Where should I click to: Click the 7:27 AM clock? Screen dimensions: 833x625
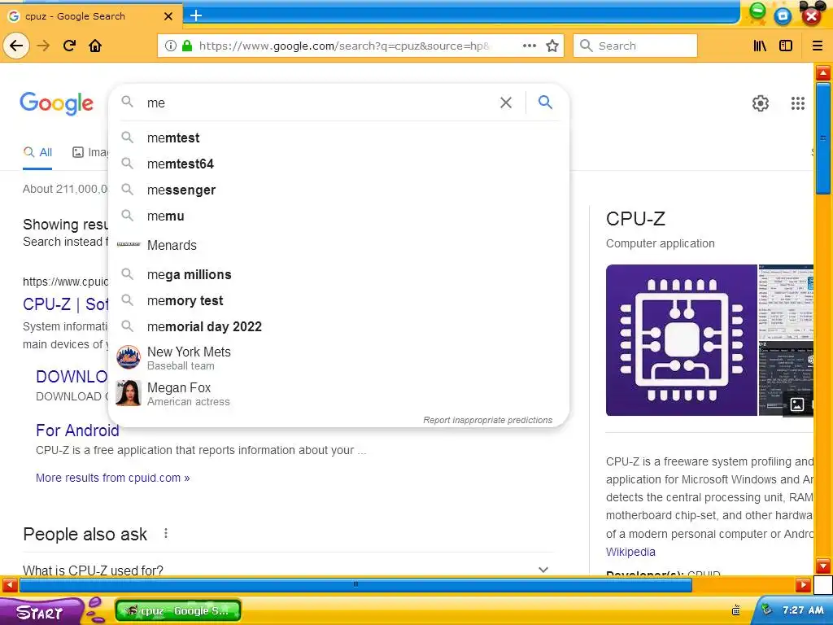point(803,610)
